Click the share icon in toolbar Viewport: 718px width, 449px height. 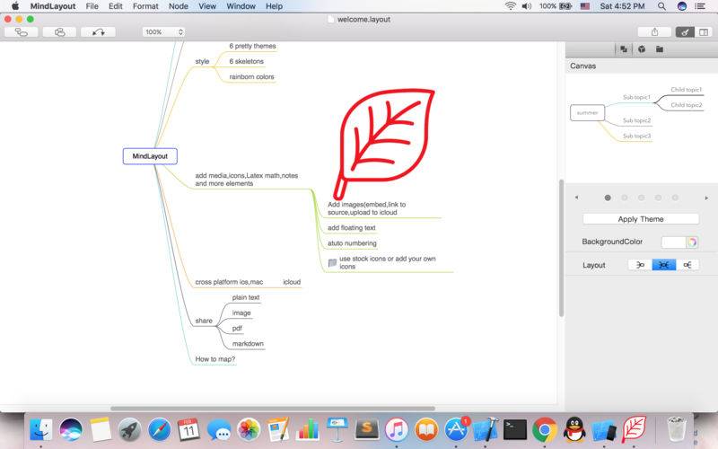[654, 31]
